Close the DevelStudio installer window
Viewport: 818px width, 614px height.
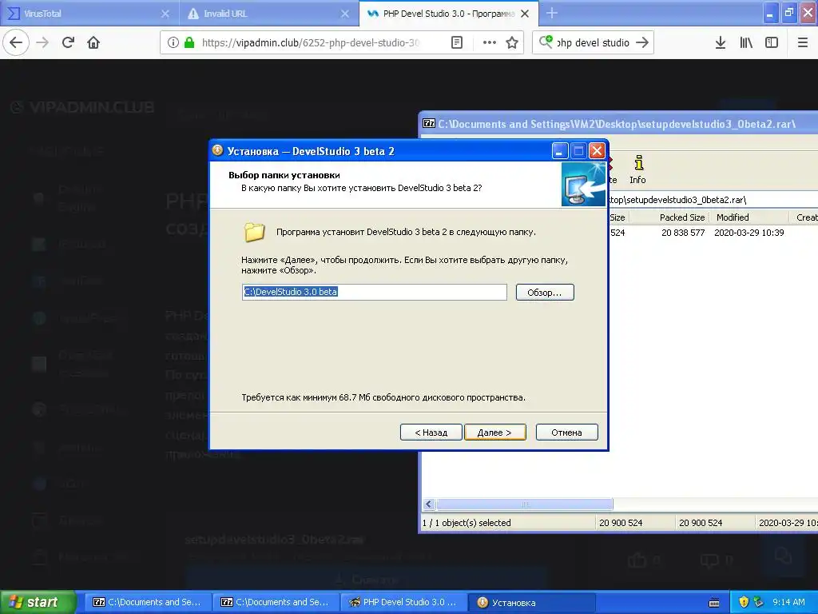tap(597, 151)
